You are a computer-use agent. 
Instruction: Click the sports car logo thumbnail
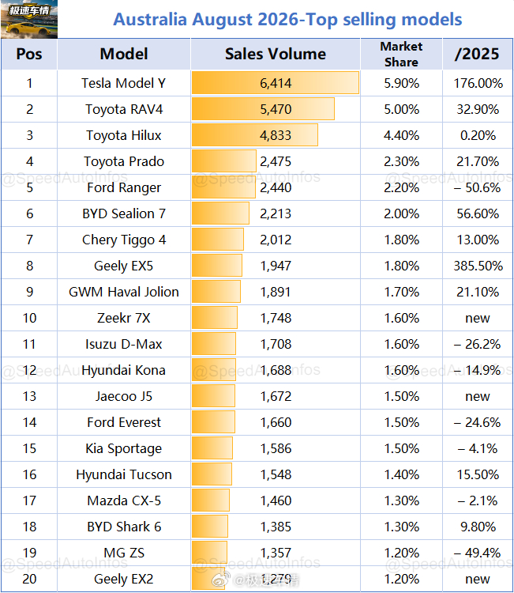29,19
